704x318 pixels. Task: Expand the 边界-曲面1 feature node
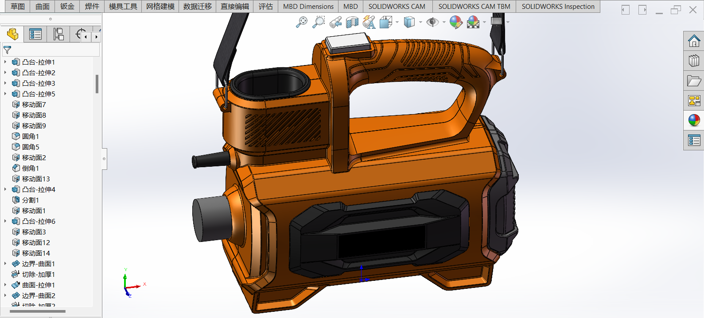(5, 264)
